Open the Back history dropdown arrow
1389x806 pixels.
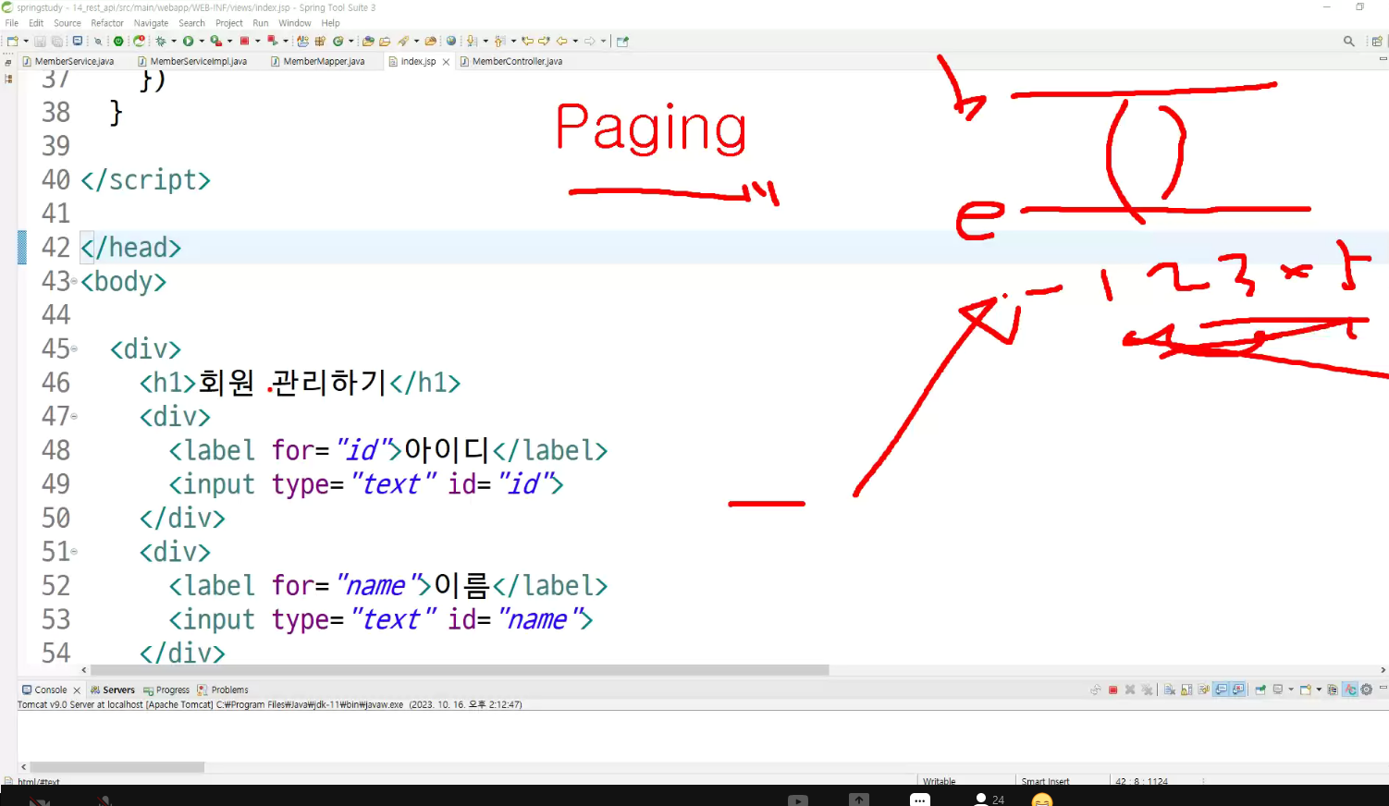pyautogui.click(x=574, y=41)
